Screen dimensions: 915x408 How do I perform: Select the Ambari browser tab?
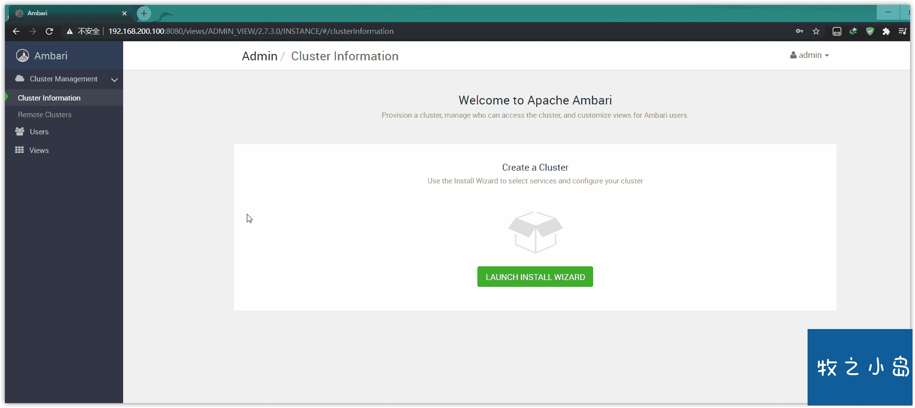[x=70, y=13]
